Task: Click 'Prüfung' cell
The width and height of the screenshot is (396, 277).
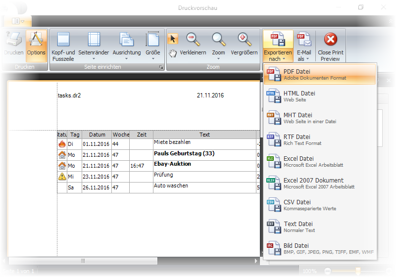Action: pos(204,177)
